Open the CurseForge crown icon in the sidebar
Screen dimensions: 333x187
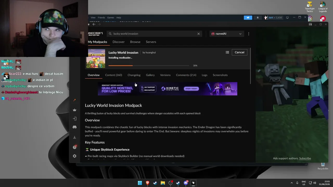[75, 110]
